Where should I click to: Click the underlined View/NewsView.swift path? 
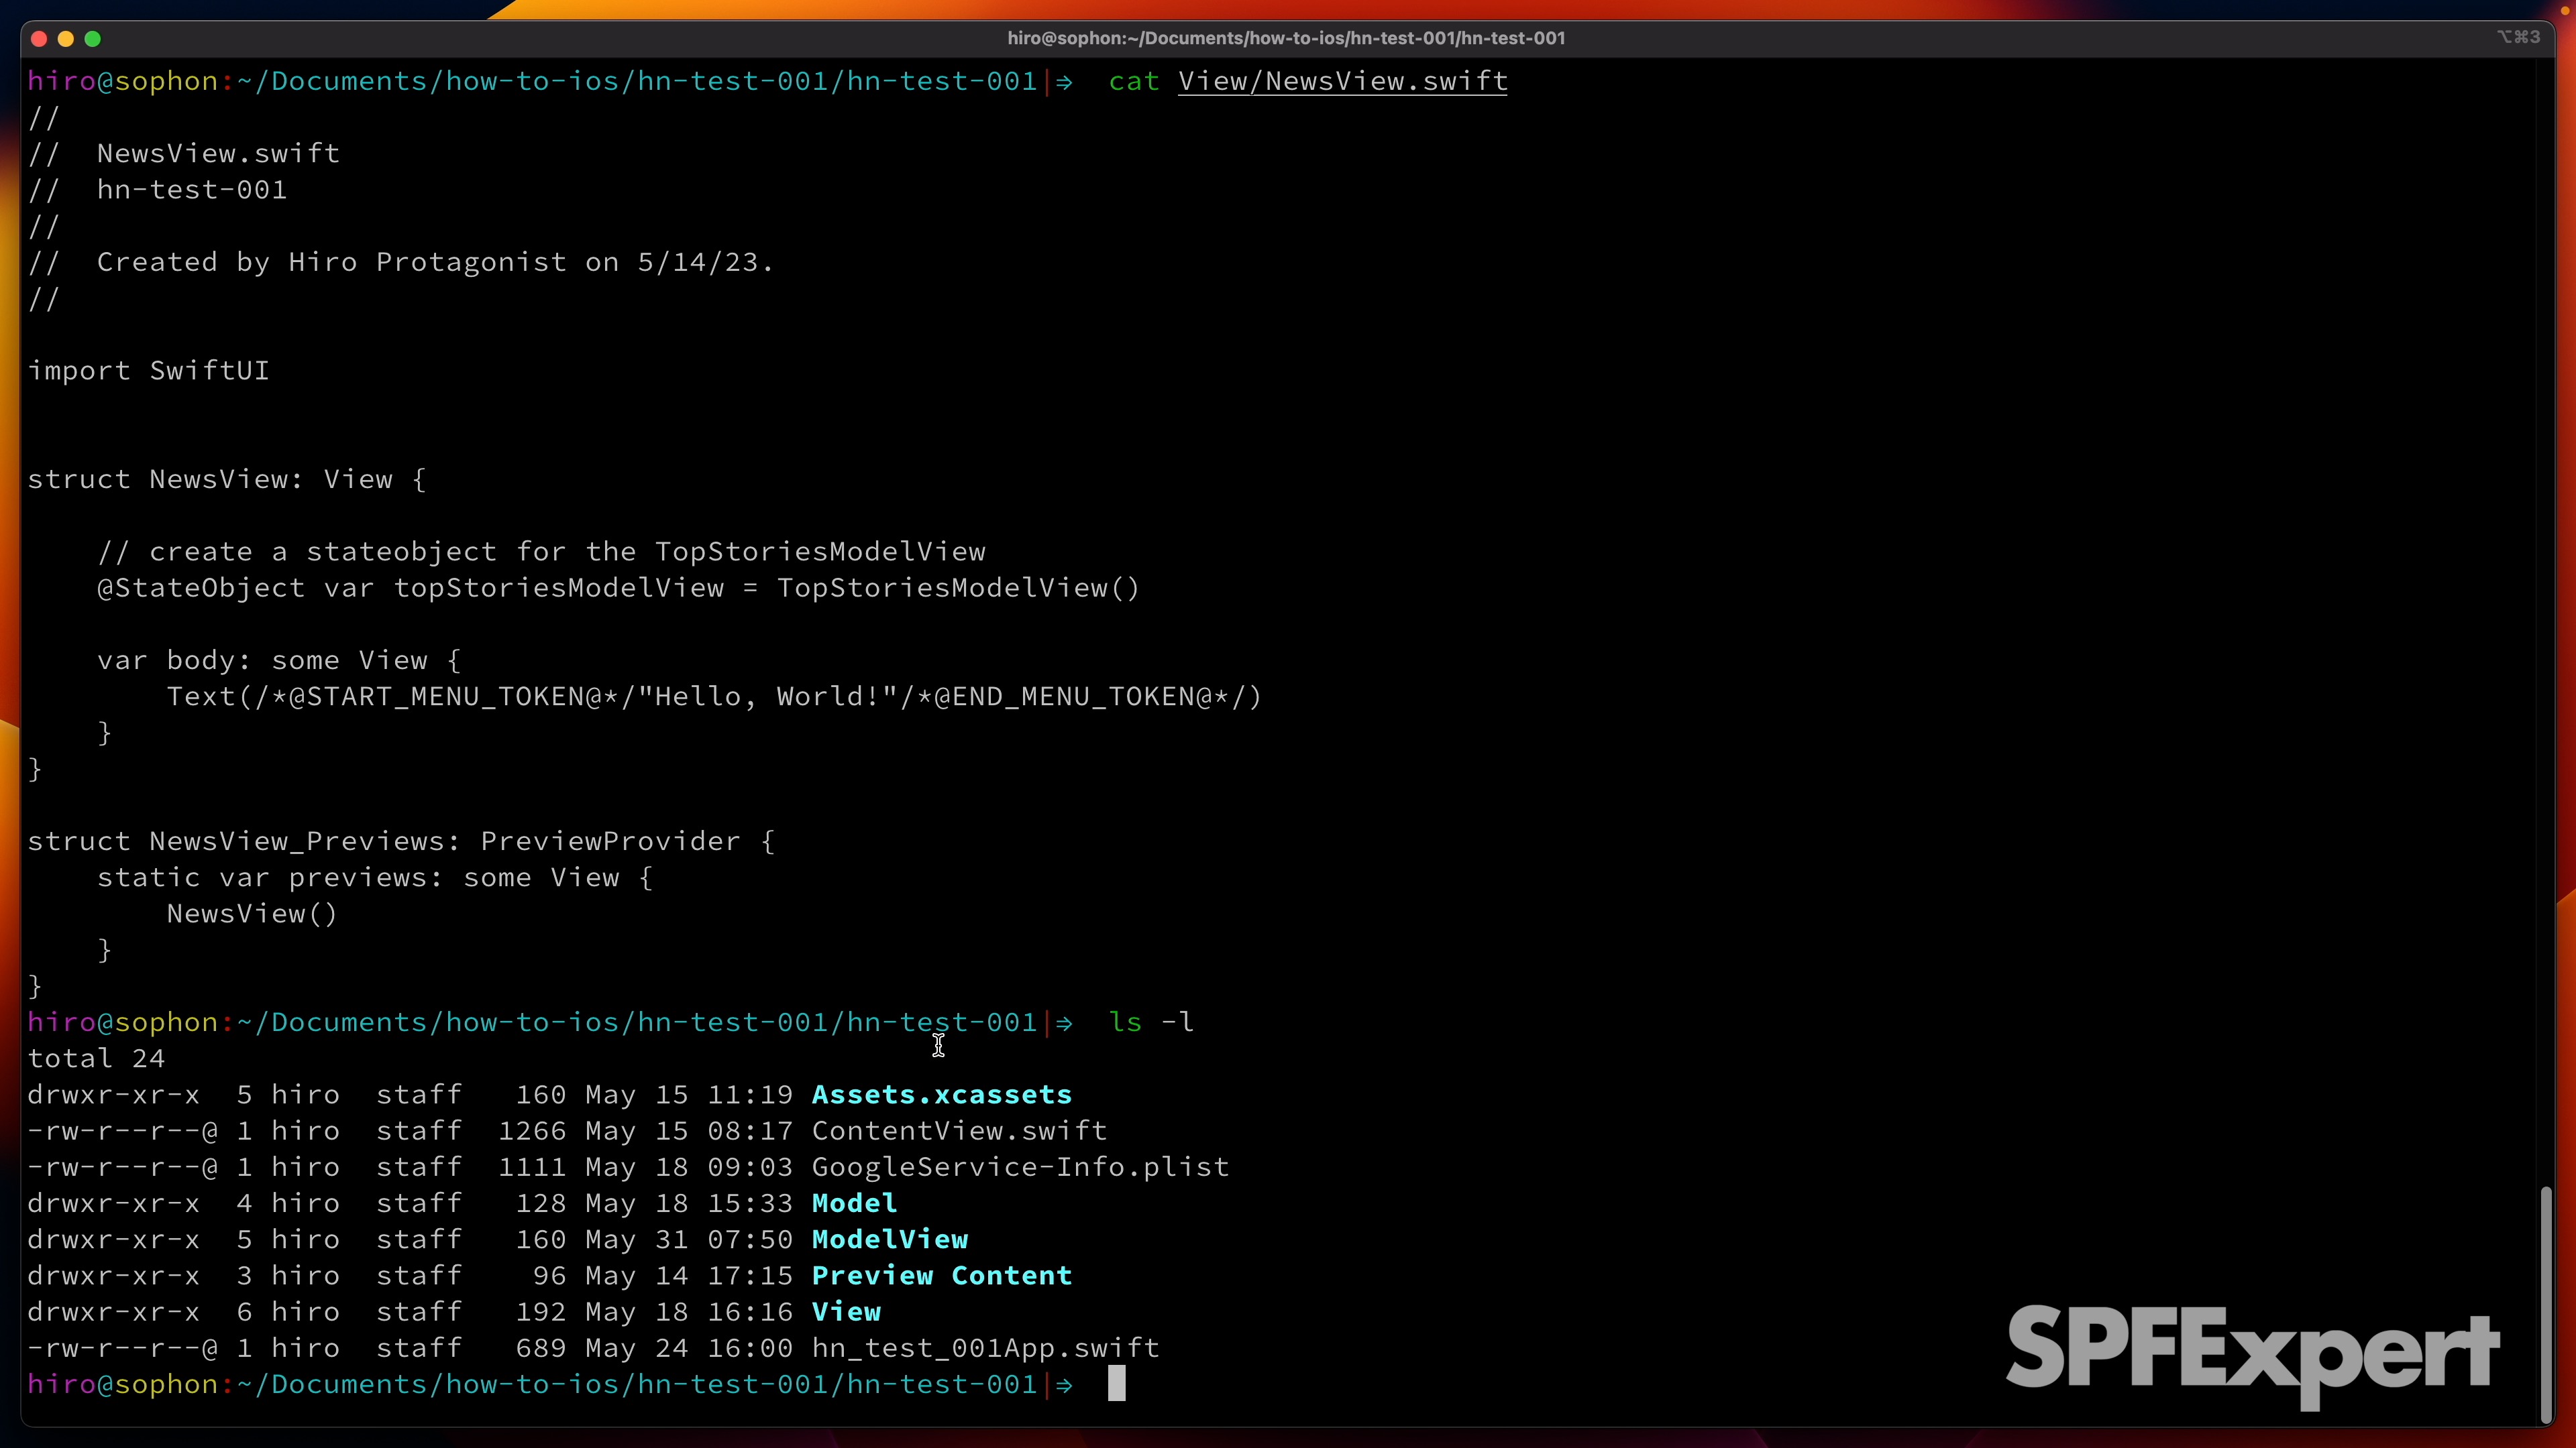(1343, 81)
